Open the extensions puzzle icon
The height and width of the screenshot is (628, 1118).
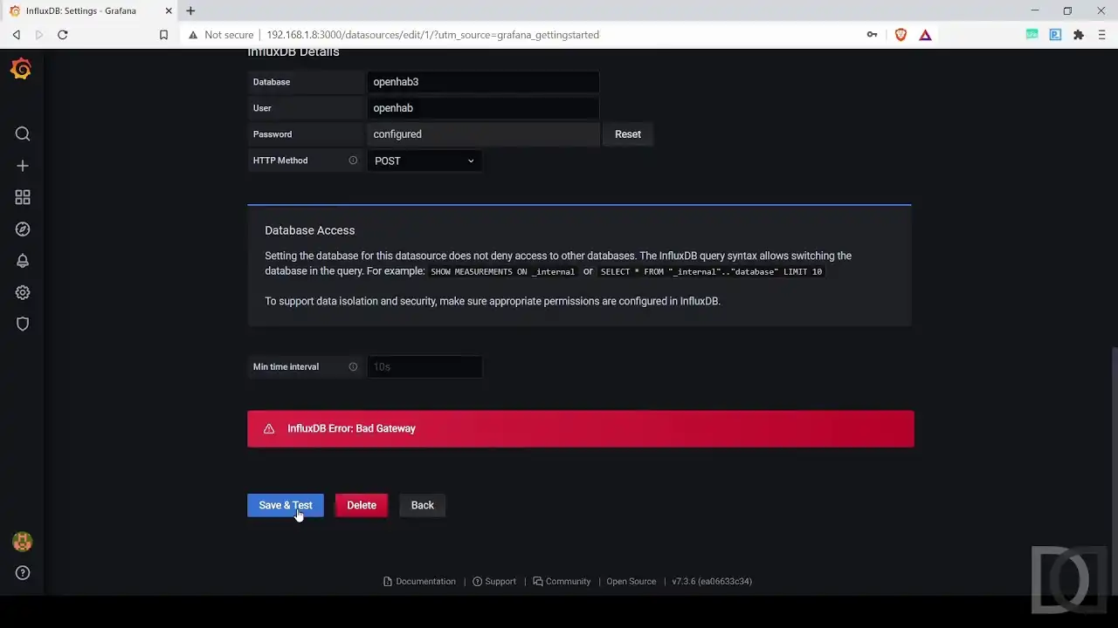[1079, 35]
